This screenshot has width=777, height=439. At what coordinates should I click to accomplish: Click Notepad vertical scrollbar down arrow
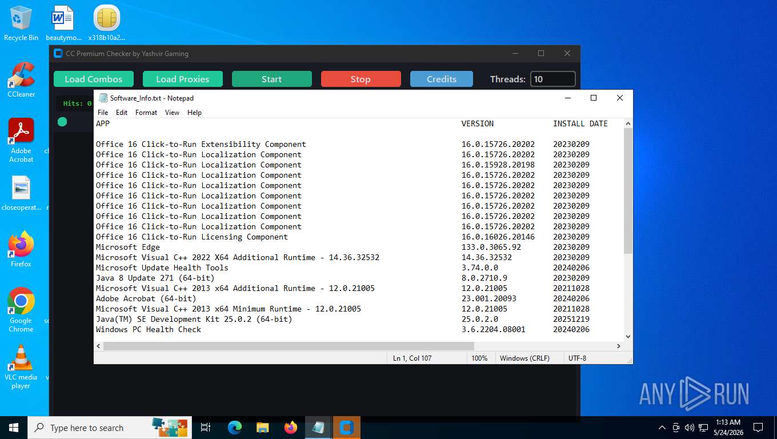click(x=628, y=337)
